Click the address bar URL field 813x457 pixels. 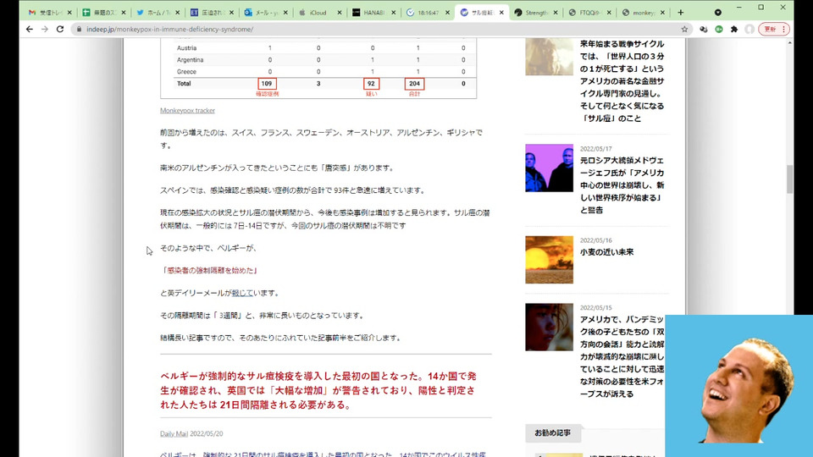point(339,29)
